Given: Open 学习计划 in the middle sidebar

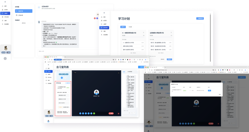Looking at the screenshot, I should [x=105, y=28].
